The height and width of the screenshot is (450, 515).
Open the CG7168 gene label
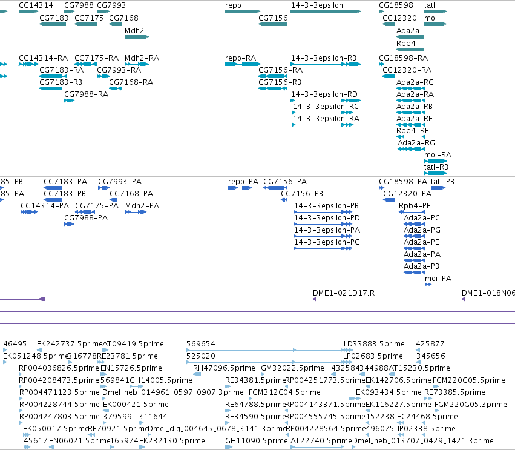[123, 18]
